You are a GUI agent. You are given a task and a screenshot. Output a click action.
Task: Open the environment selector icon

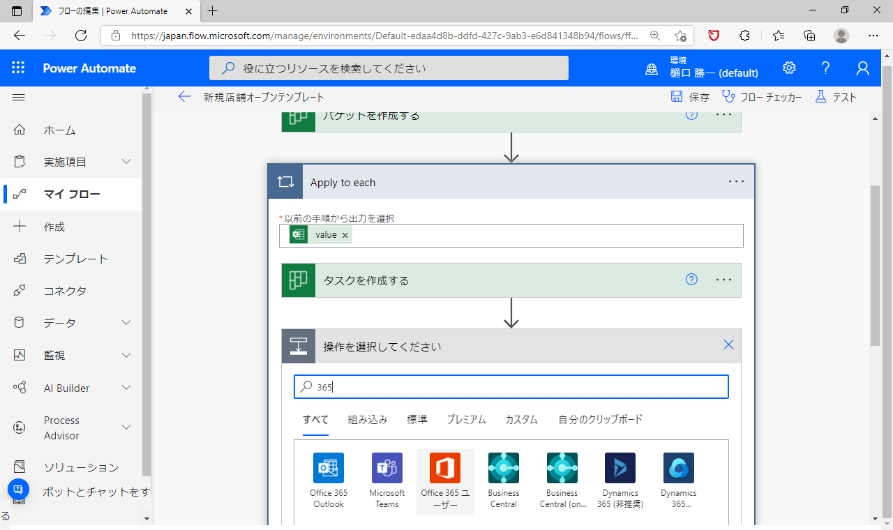tap(651, 68)
